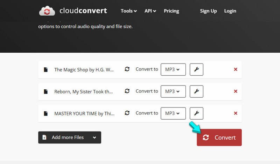Screen dimensions: 280x164
Task: Open the Tools menu
Action: point(129,11)
